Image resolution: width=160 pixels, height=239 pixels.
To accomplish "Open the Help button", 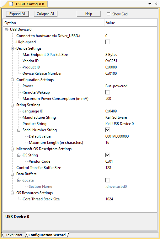I will click(x=88, y=14).
